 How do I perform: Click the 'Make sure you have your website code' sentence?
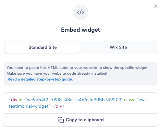tap(57, 73)
